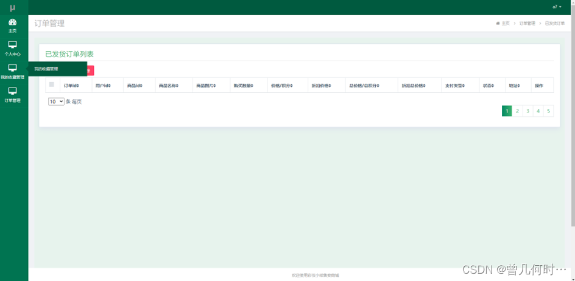The height and width of the screenshot is (281, 575).
Task: Click the home icon in the breadcrumb
Action: pyautogui.click(x=498, y=23)
